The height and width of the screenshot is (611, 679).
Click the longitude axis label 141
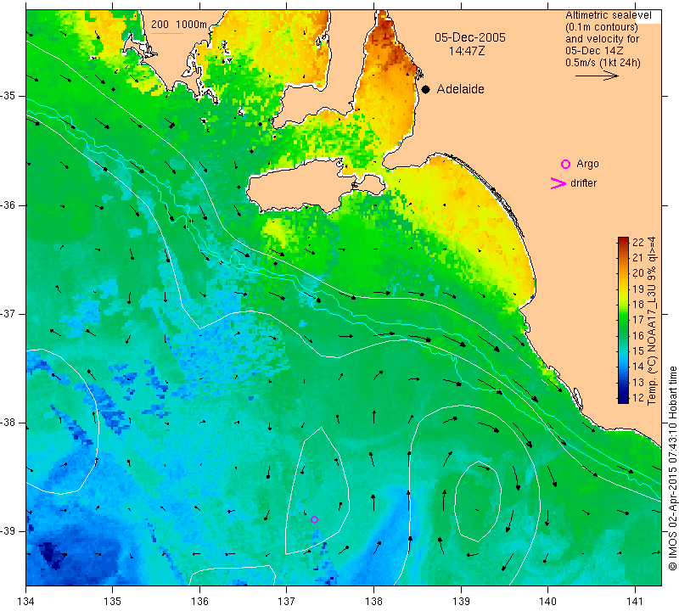(x=635, y=601)
